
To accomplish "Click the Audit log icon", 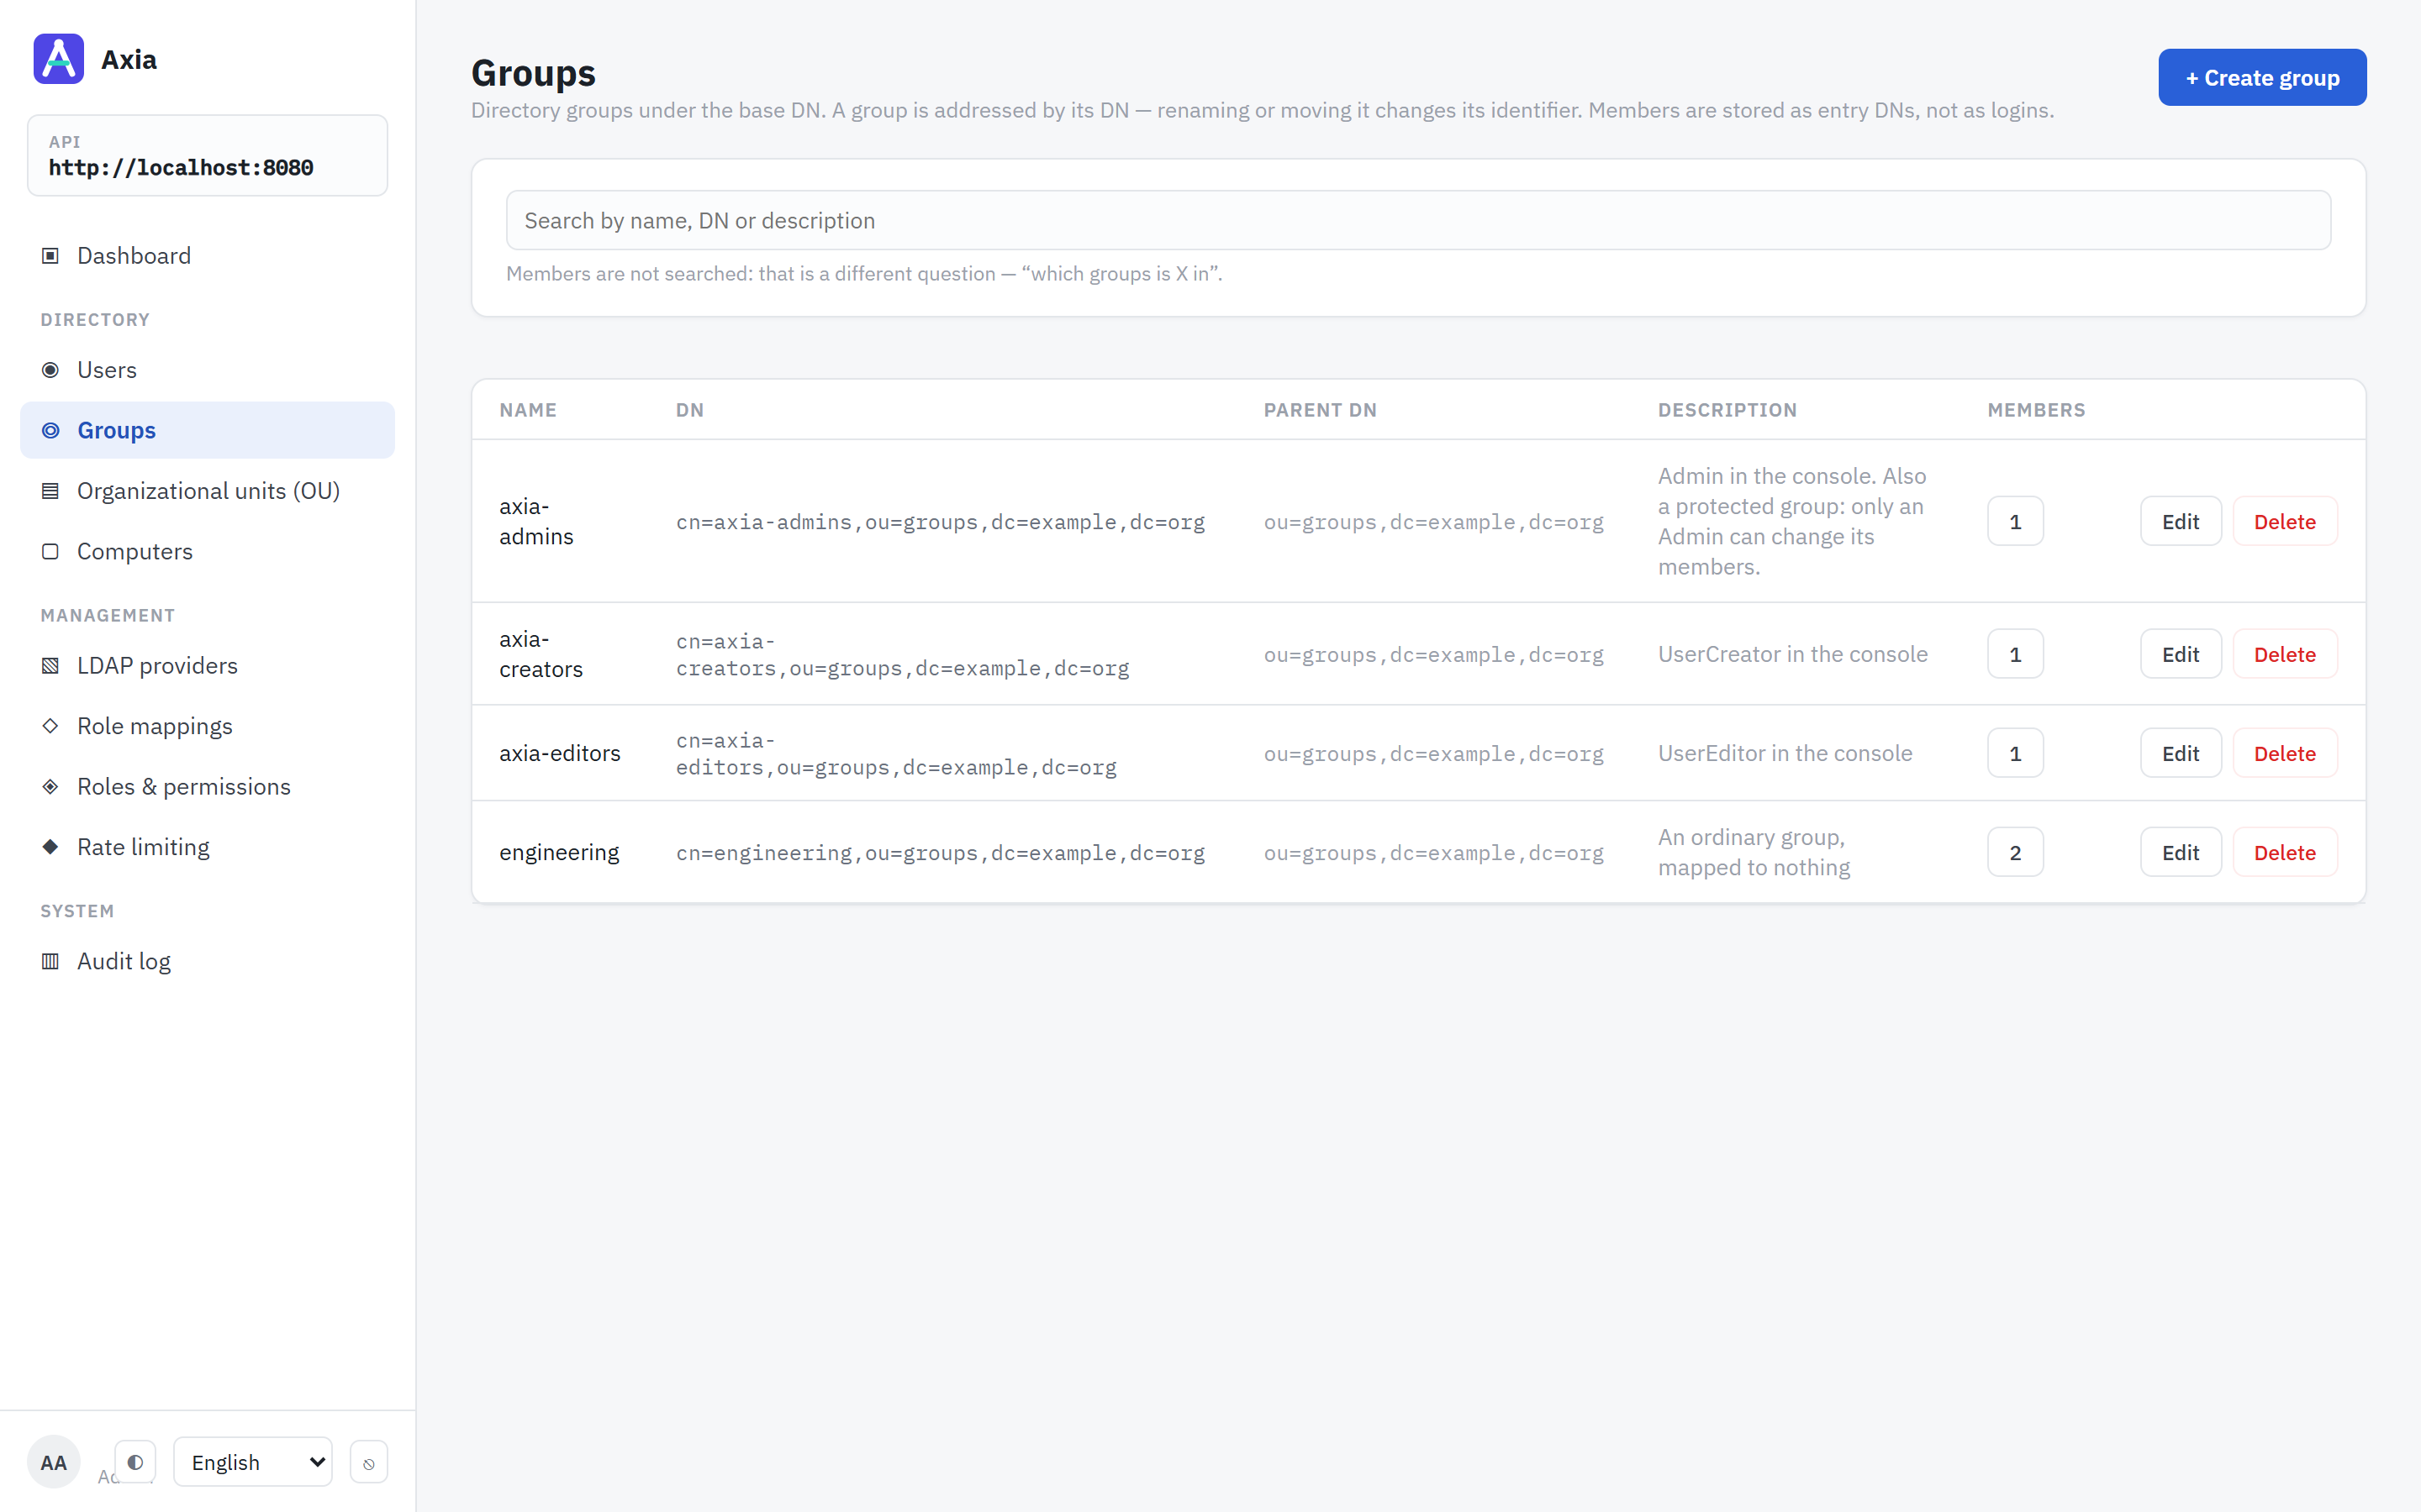I will coord(50,961).
